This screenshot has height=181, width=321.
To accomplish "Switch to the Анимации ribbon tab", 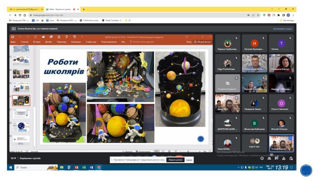I will coord(76,42).
